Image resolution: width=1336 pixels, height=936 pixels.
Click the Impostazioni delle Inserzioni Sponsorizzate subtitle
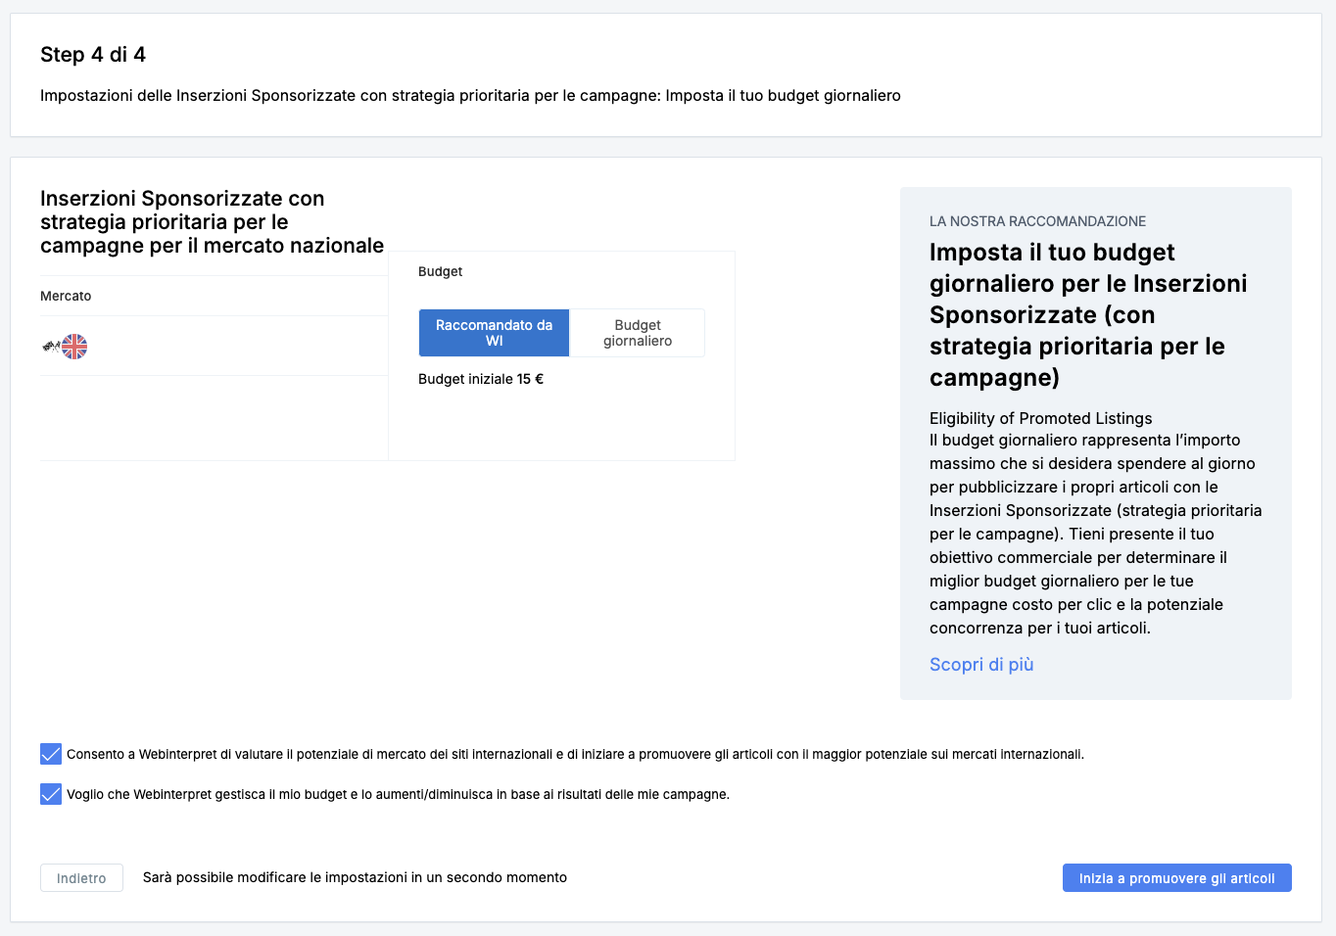pyautogui.click(x=470, y=96)
